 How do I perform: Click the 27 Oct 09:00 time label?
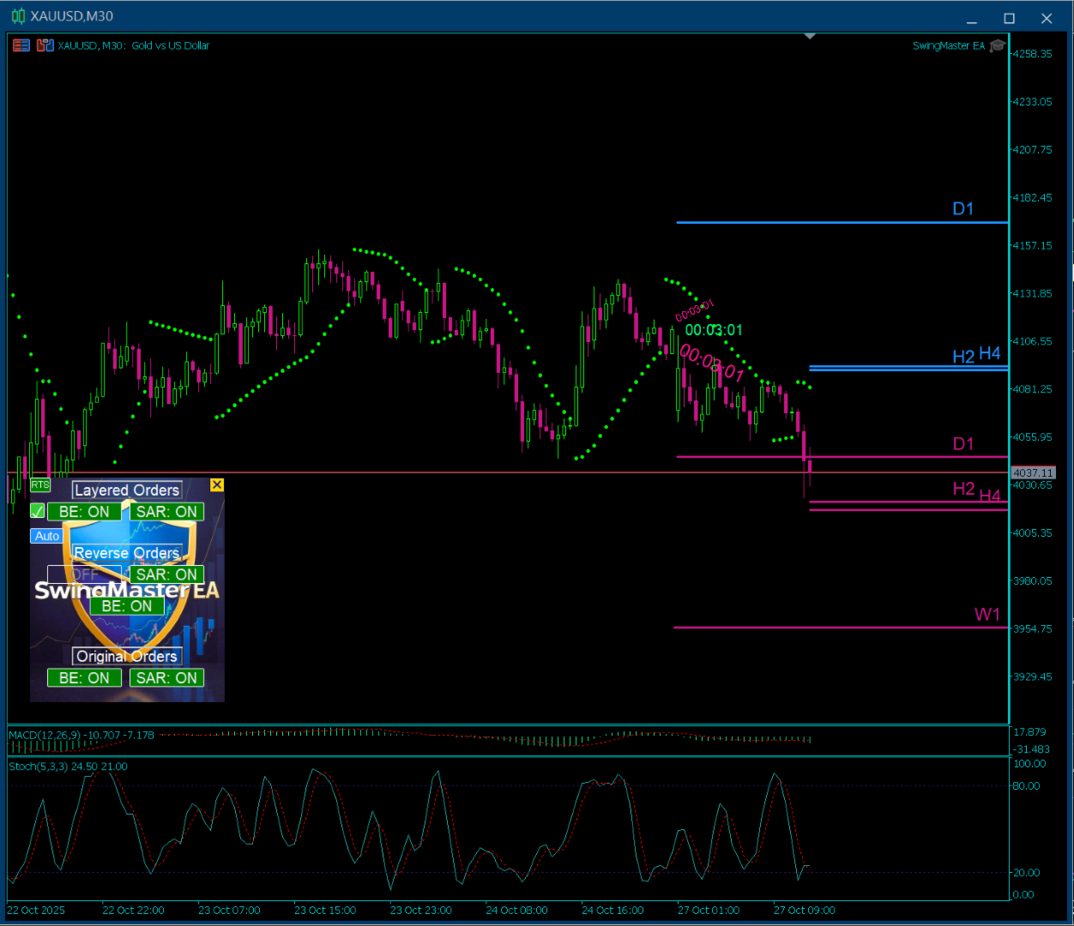click(x=804, y=911)
